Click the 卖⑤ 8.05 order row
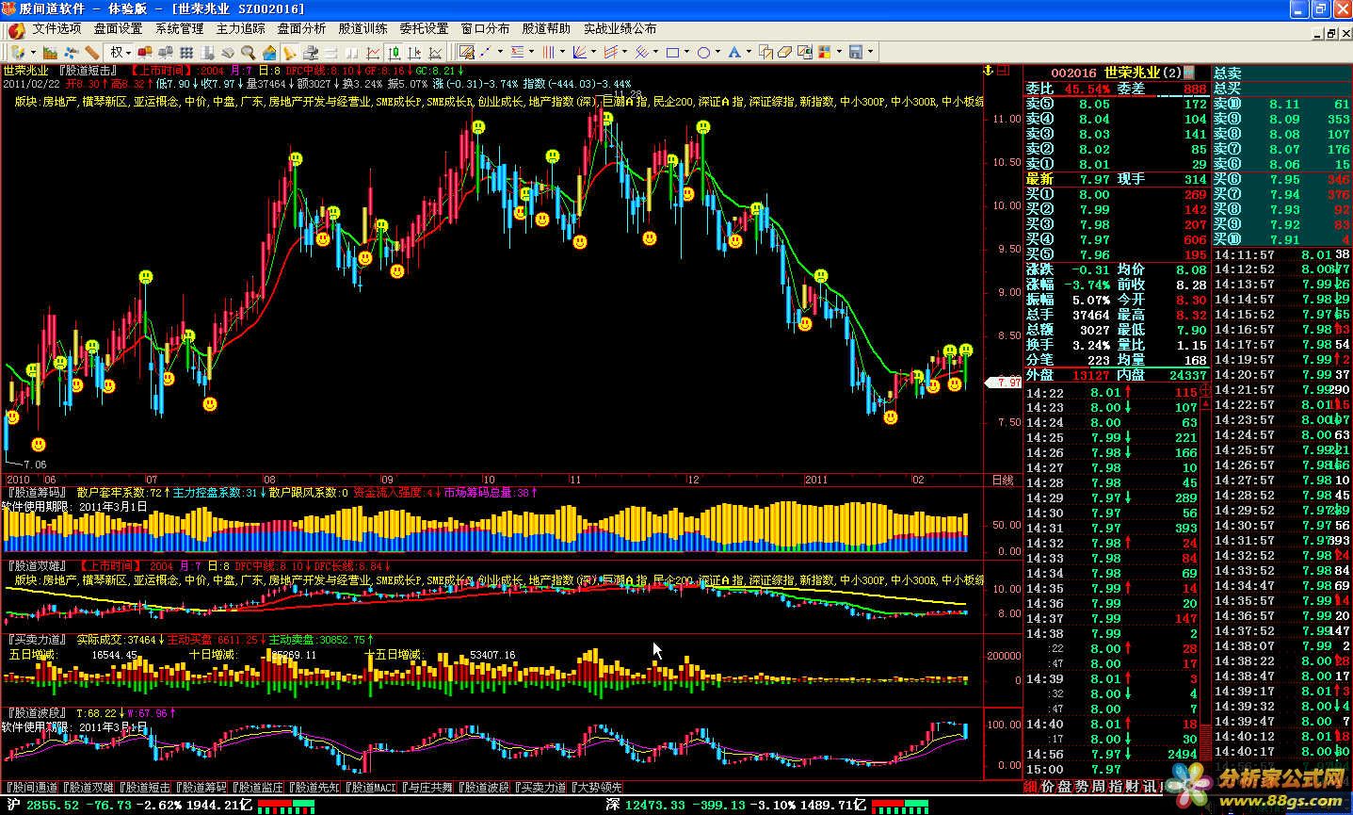This screenshot has width=1353, height=815. pos(1117,104)
